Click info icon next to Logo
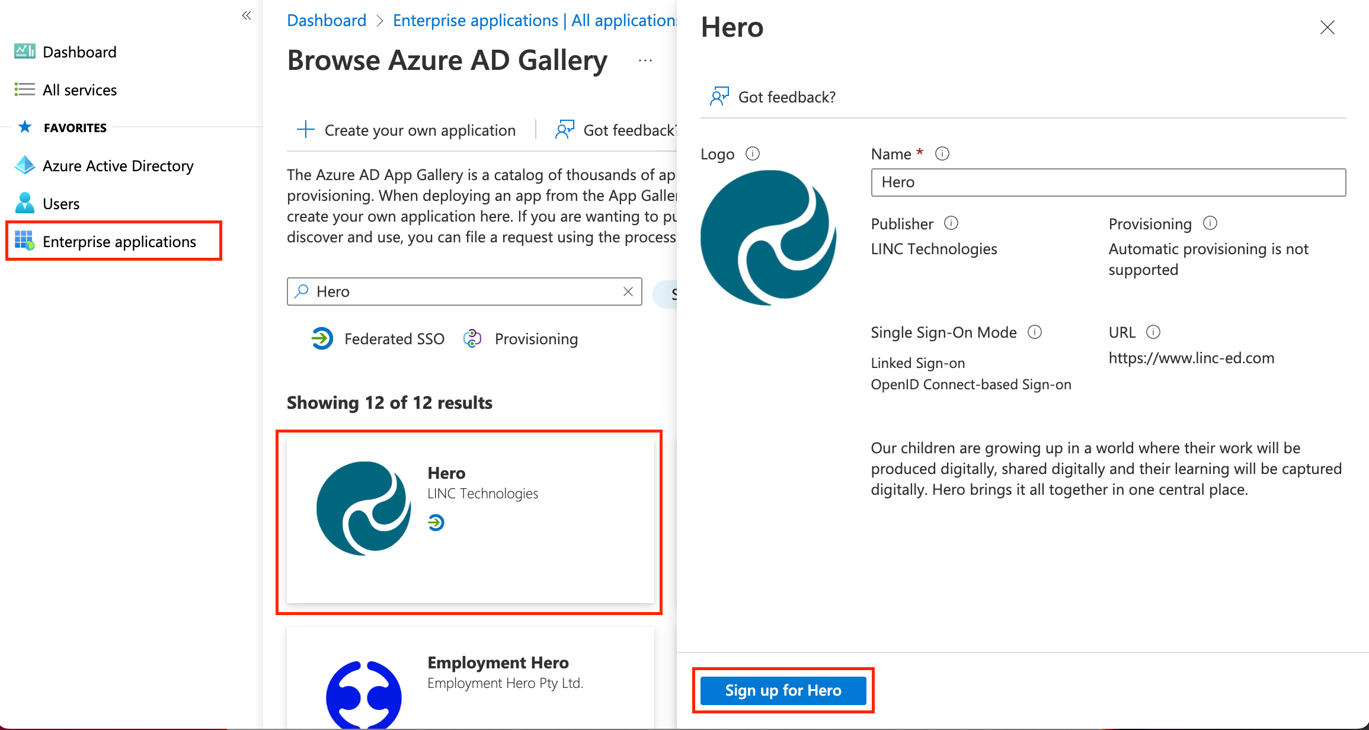1369x730 pixels. [753, 153]
